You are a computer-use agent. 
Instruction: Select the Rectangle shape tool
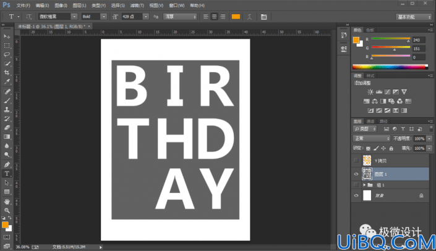pos(7,192)
